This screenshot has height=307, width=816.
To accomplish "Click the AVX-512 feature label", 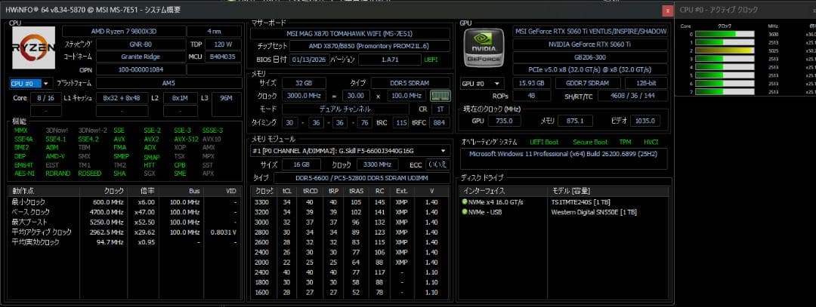I will [x=186, y=140].
